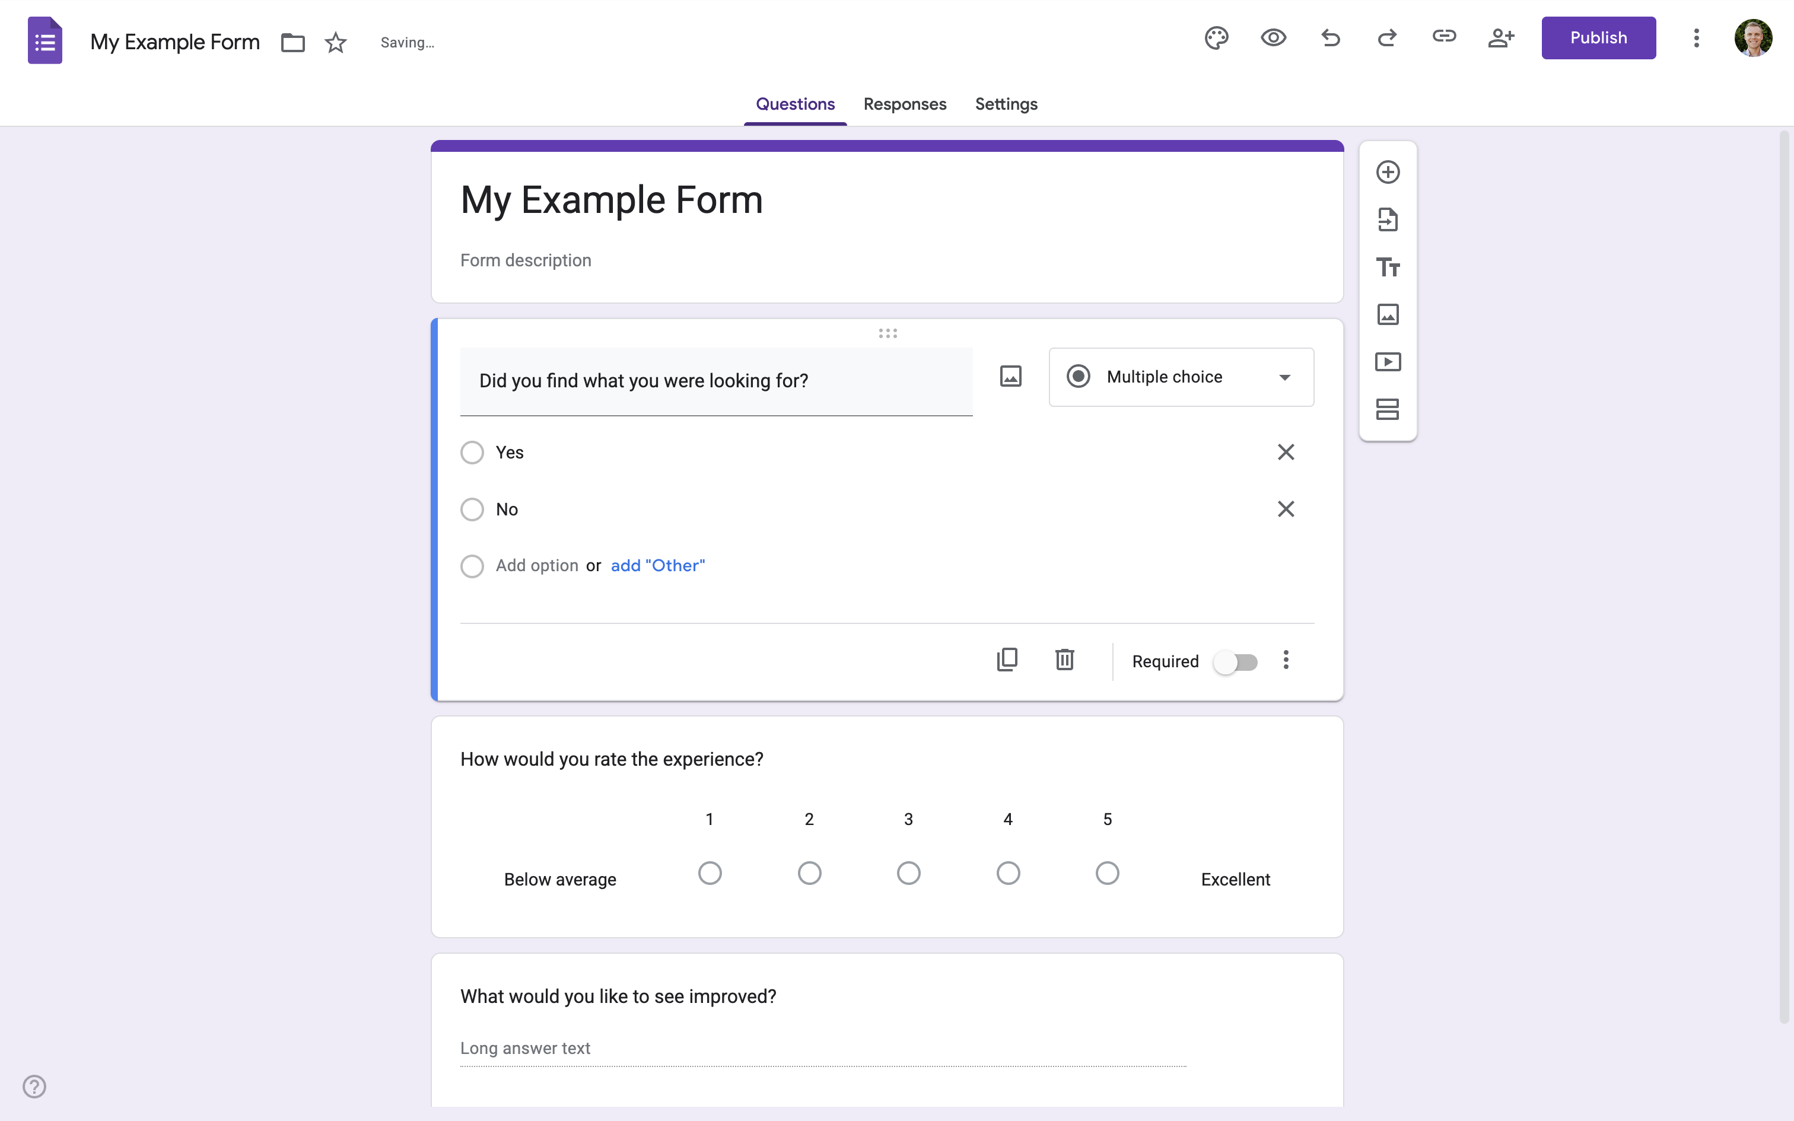This screenshot has width=1794, height=1121.
Task: Add a video to the form
Action: pos(1388,362)
